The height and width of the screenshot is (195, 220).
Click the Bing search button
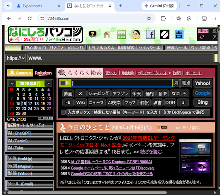coord(202,102)
